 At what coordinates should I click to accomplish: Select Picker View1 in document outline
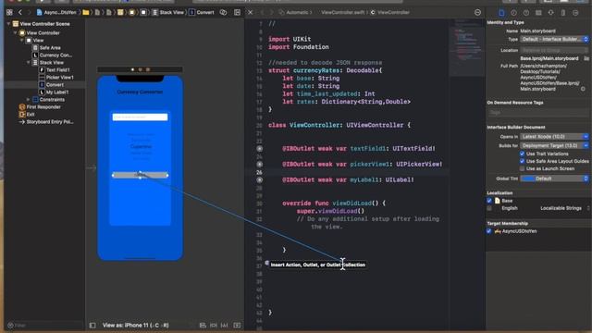click(x=56, y=78)
